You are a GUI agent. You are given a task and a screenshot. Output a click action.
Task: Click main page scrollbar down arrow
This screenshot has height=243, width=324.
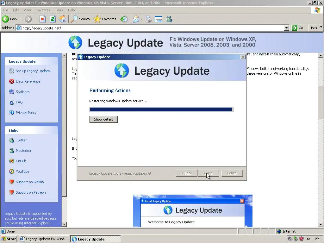point(321,224)
